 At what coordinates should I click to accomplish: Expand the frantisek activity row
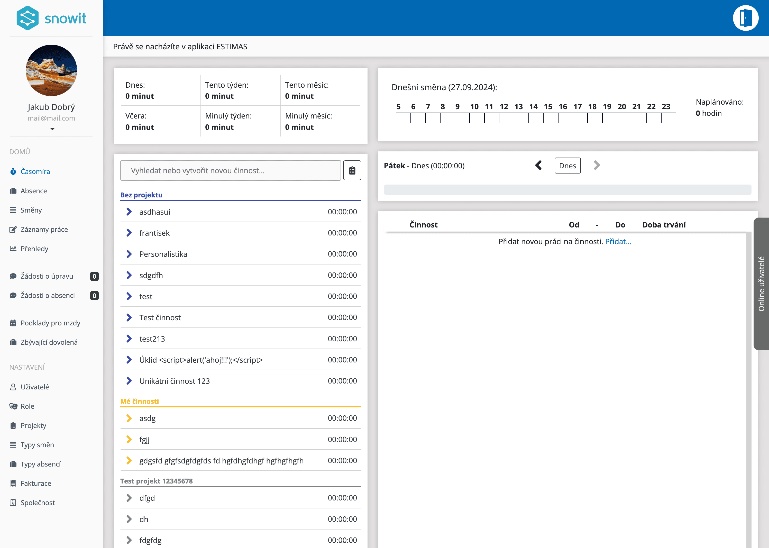click(129, 233)
